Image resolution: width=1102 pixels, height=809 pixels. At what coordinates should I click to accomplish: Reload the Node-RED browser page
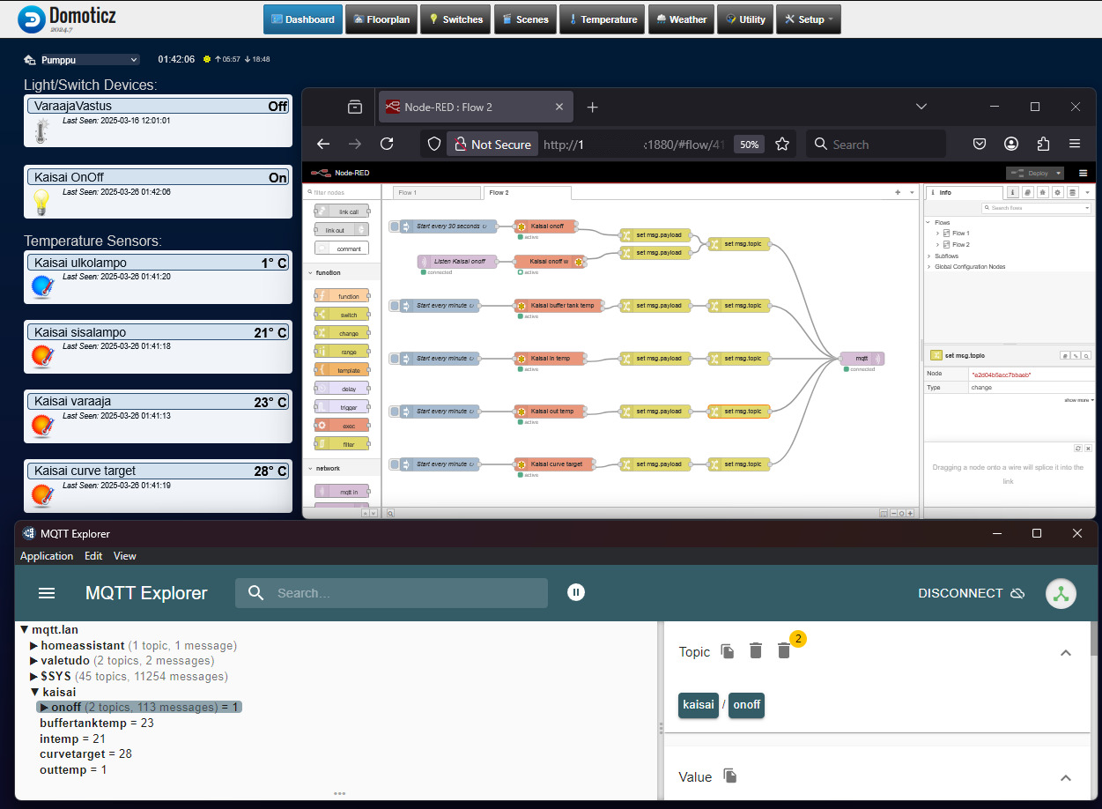click(x=387, y=144)
